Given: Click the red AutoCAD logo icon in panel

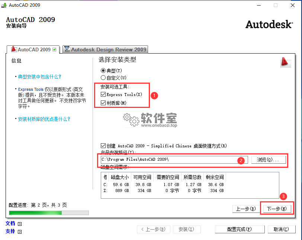Looking at the screenshot, I should click(x=285, y=62).
